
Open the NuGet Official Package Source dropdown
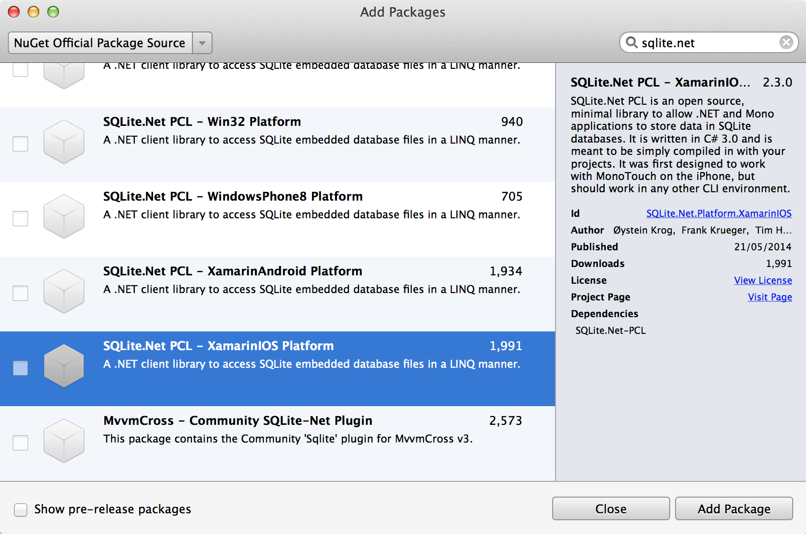pyautogui.click(x=100, y=43)
